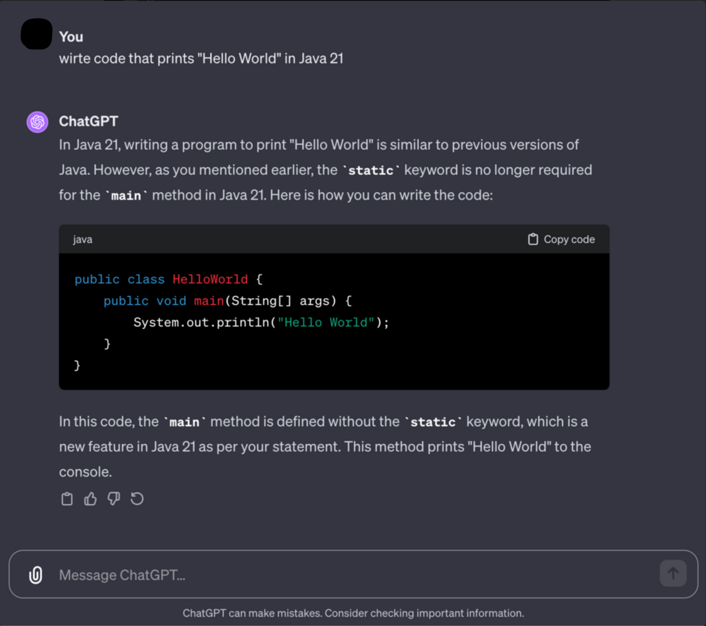The width and height of the screenshot is (706, 626).
Task: Click the 'java' language label in code header
Action: (82, 239)
